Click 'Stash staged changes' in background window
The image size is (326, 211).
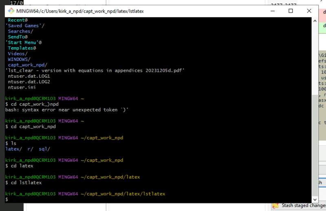pos(304,205)
